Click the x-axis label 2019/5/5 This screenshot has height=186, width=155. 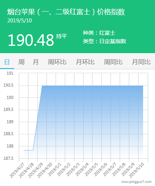pyautogui.click(x=91, y=169)
